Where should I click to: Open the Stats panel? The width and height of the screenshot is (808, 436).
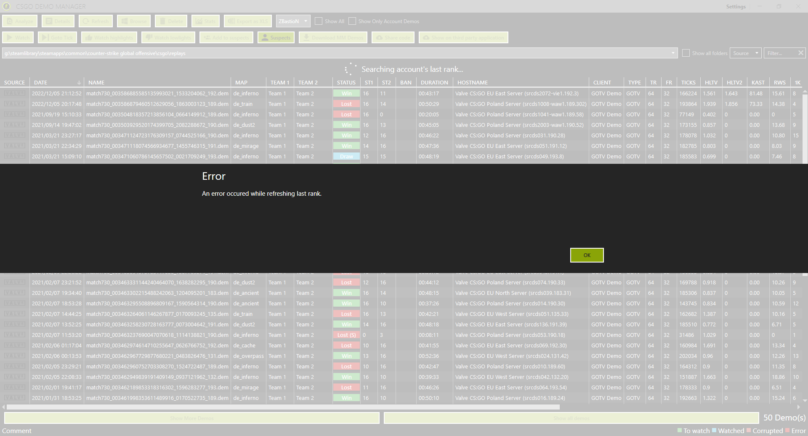click(205, 21)
